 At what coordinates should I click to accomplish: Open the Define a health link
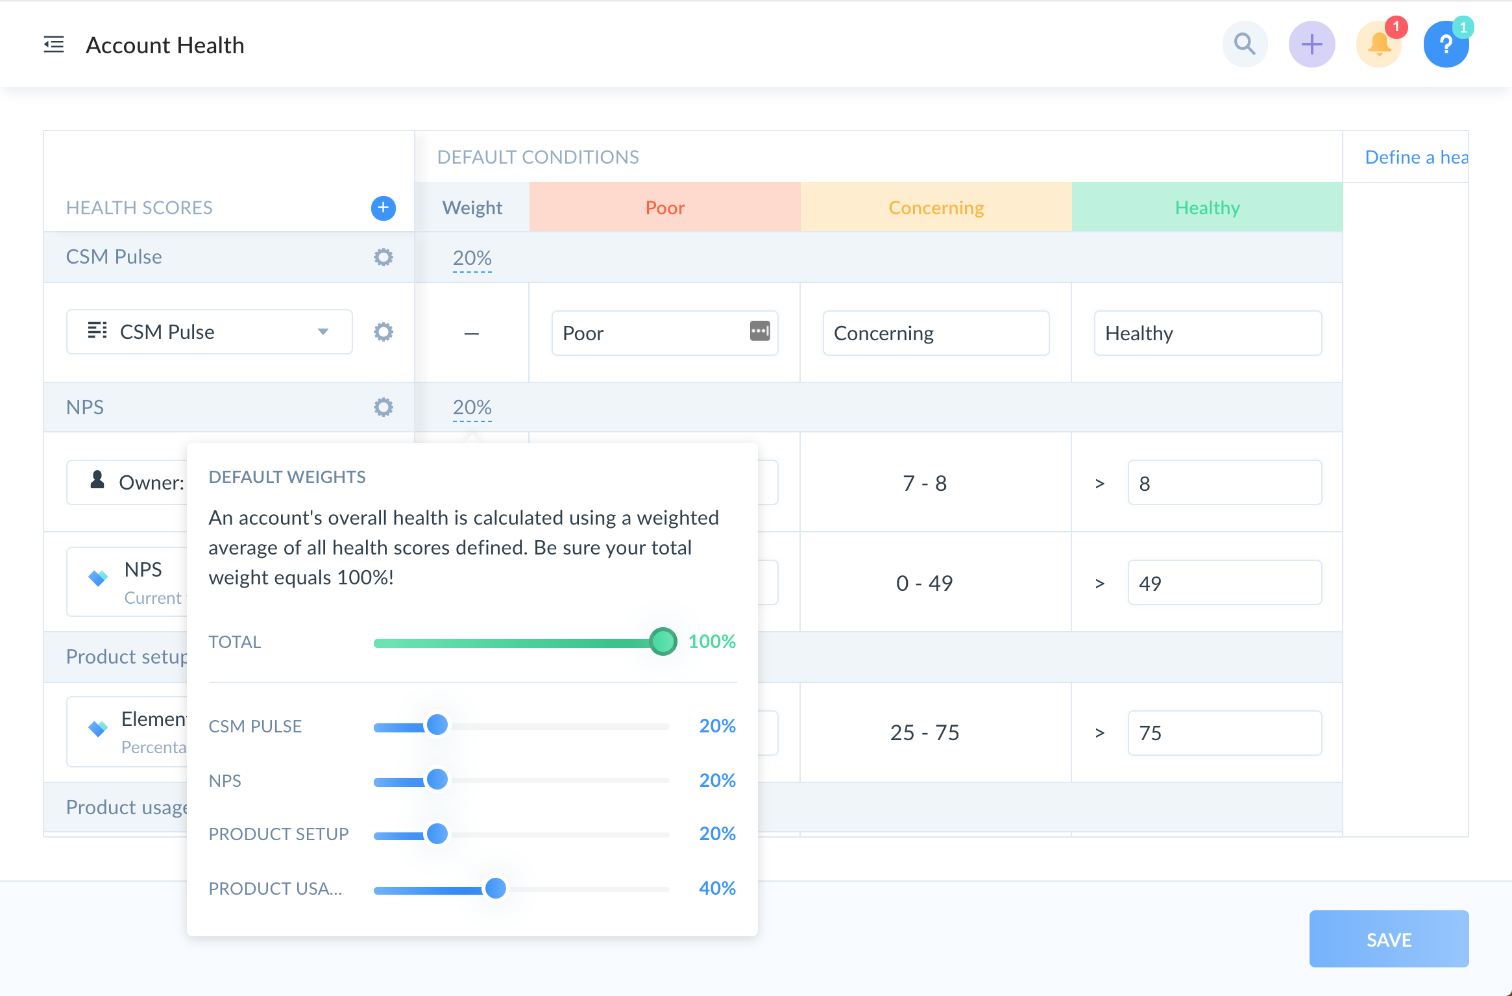(1416, 157)
